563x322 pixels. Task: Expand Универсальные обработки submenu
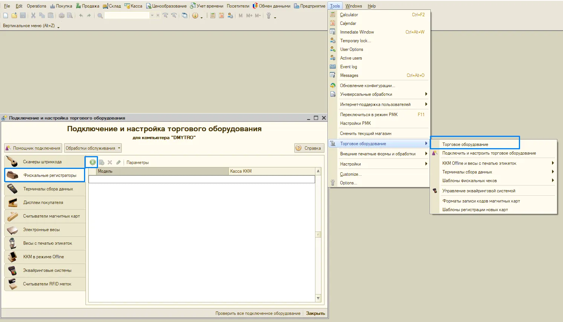point(379,94)
